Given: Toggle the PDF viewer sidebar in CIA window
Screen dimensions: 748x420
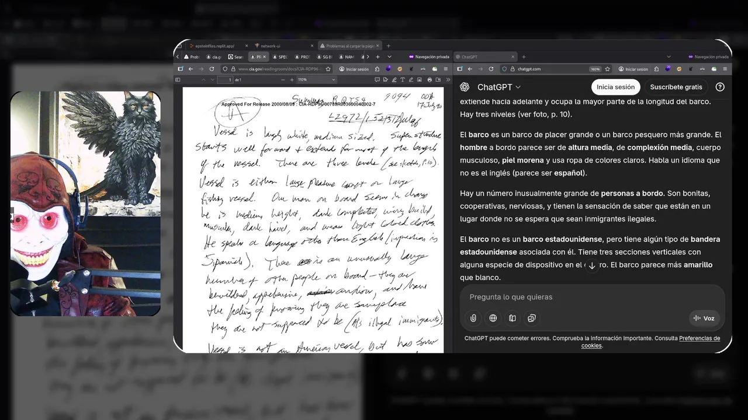Looking at the screenshot, I should 178,80.
